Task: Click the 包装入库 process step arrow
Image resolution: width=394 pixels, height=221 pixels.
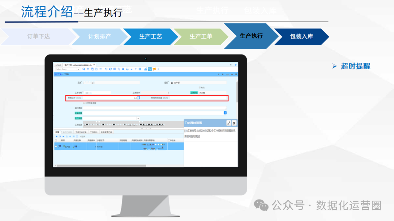Action: (302, 37)
